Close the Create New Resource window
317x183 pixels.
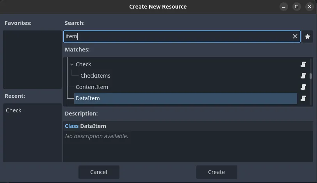tap(310, 7)
